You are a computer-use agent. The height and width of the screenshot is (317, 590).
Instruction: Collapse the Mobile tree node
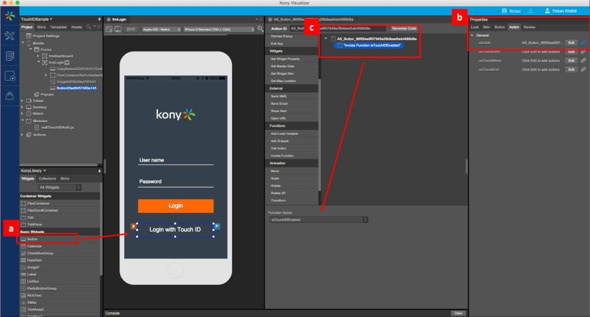[23, 43]
